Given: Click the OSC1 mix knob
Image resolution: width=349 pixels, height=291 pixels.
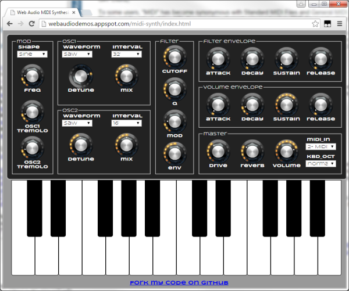Looking at the screenshot, I should point(126,76).
